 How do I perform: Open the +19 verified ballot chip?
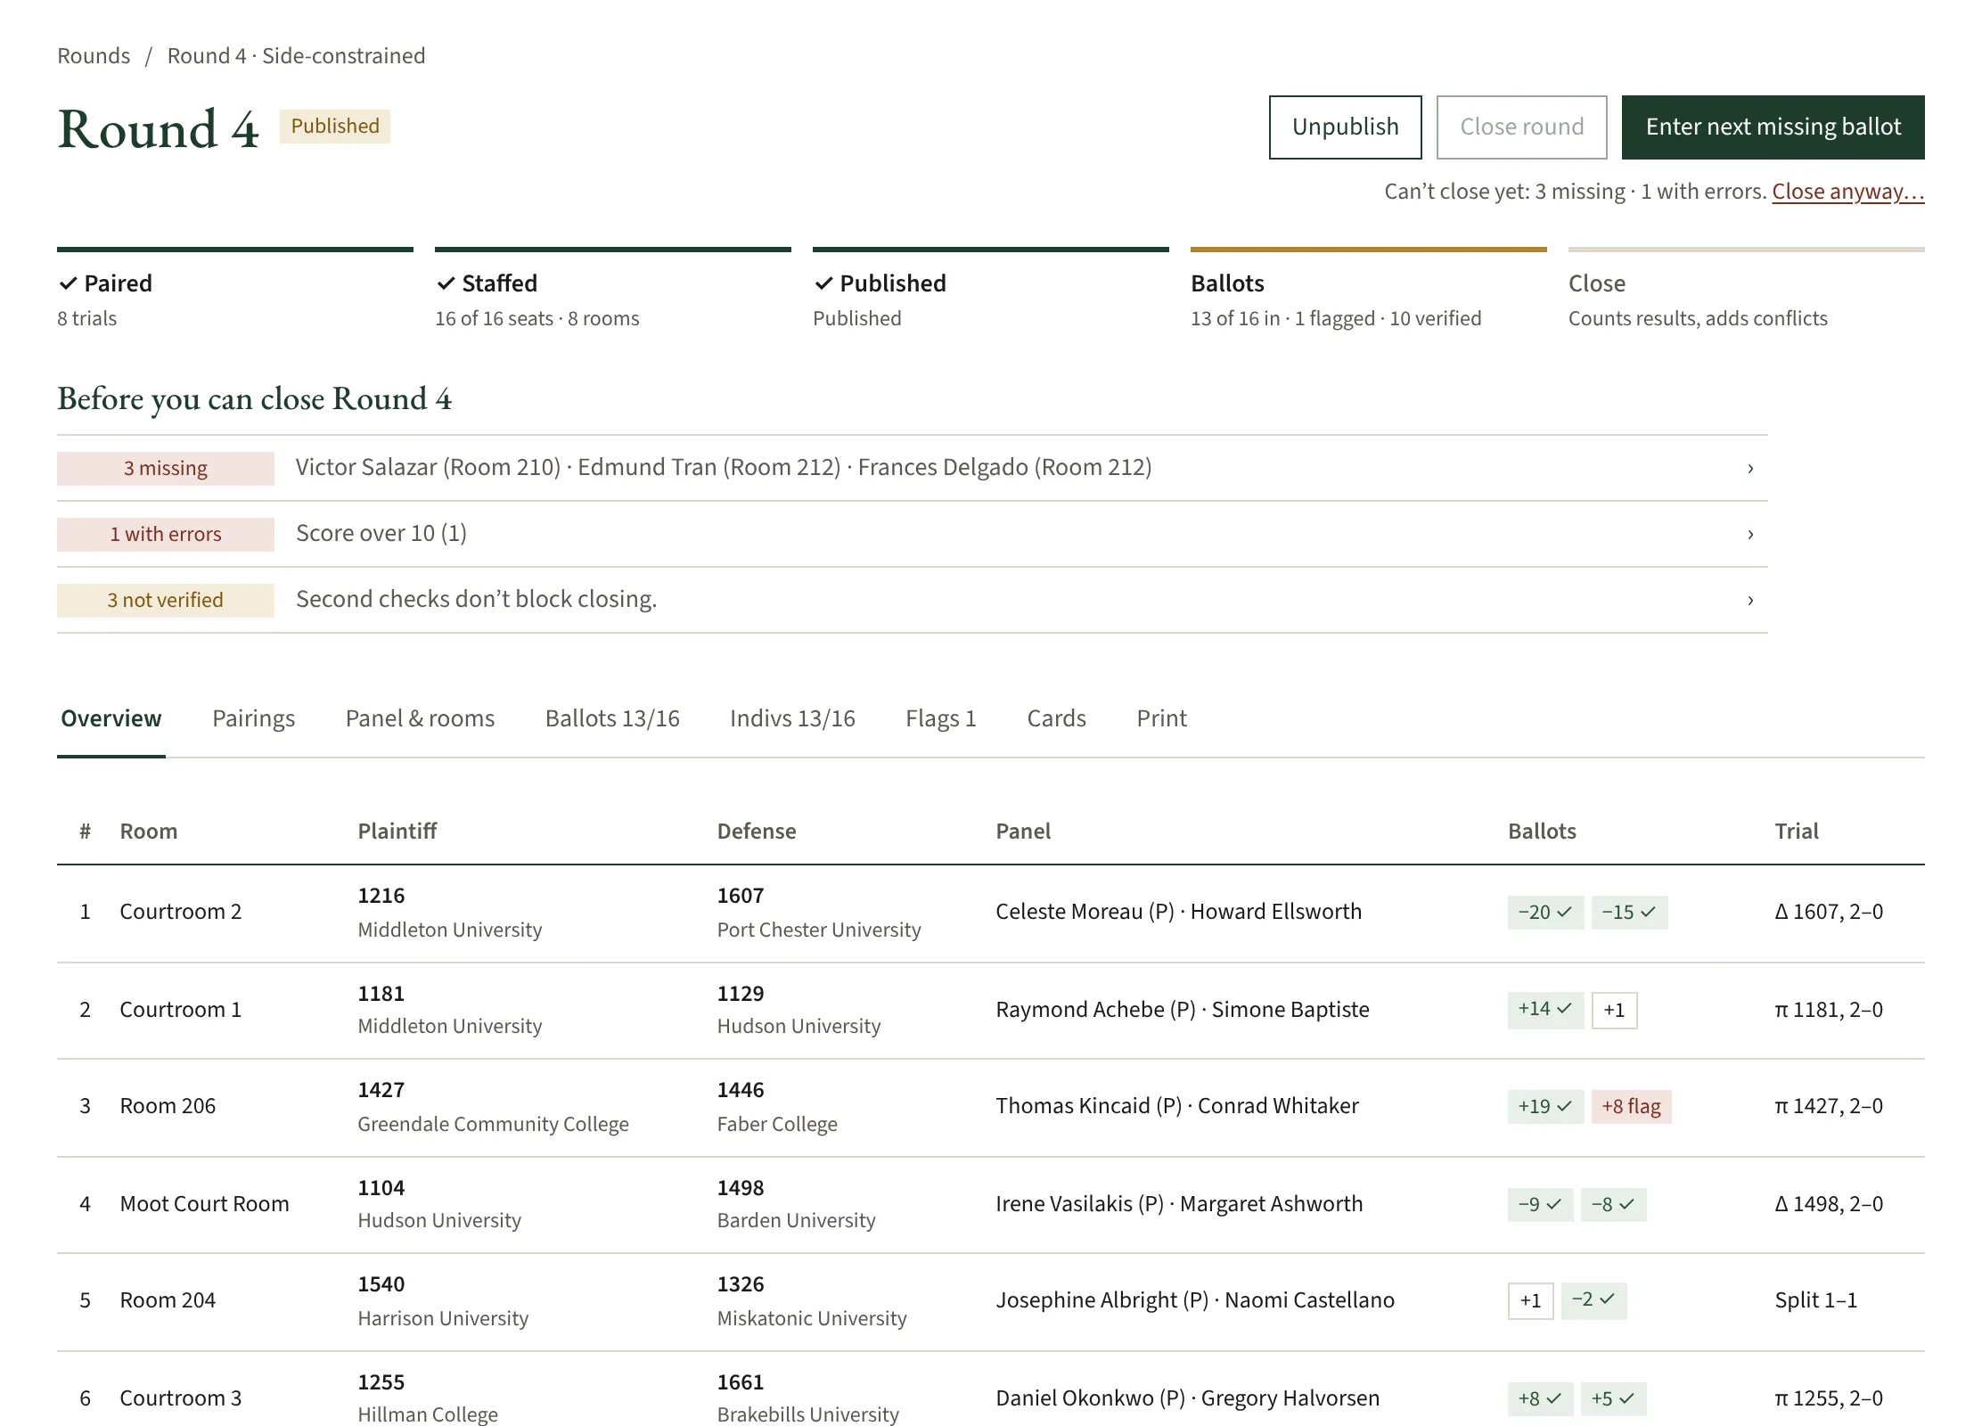pos(1545,1107)
